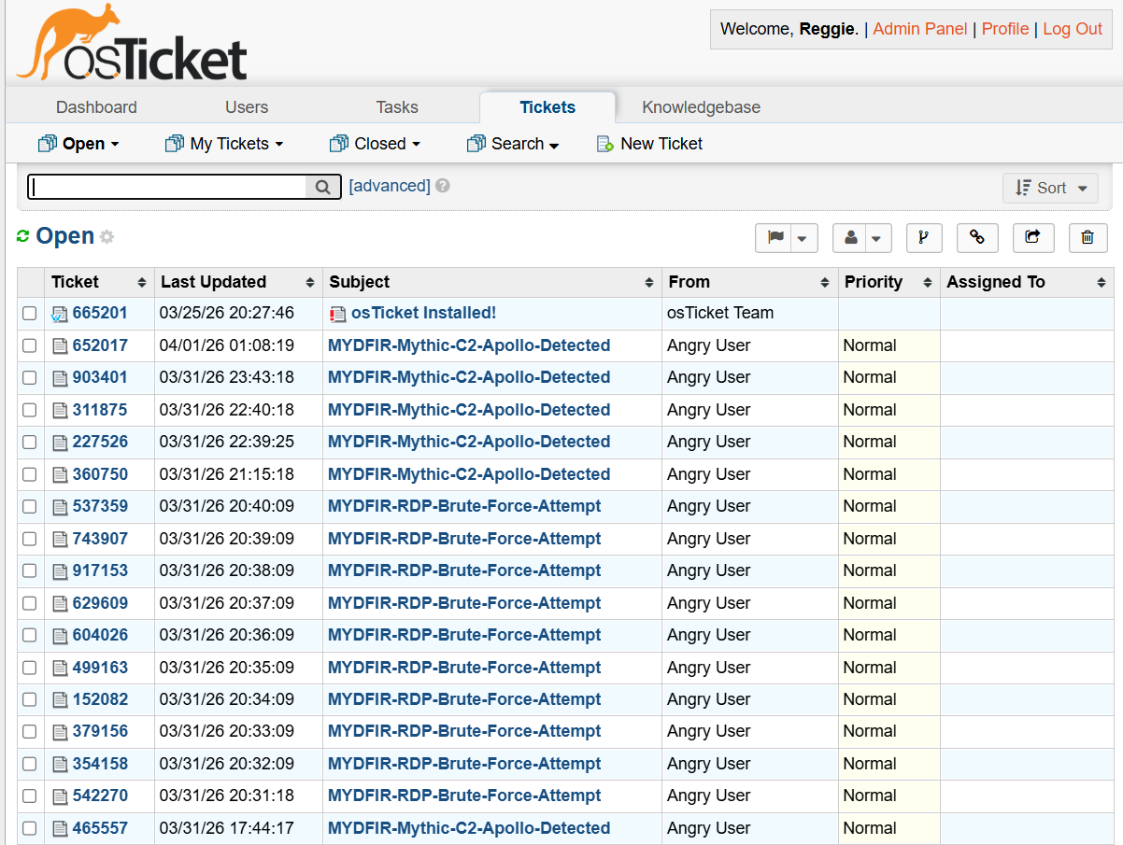1123x845 pixels.
Task: Expand the Closed queue dropdown
Action: 376,144
